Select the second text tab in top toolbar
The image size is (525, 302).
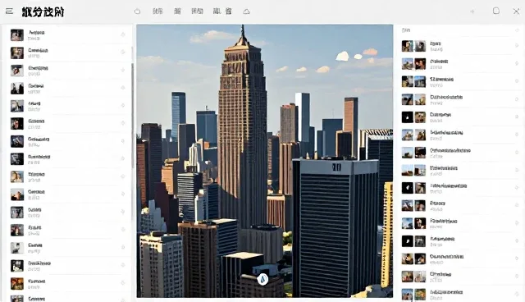[177, 11]
